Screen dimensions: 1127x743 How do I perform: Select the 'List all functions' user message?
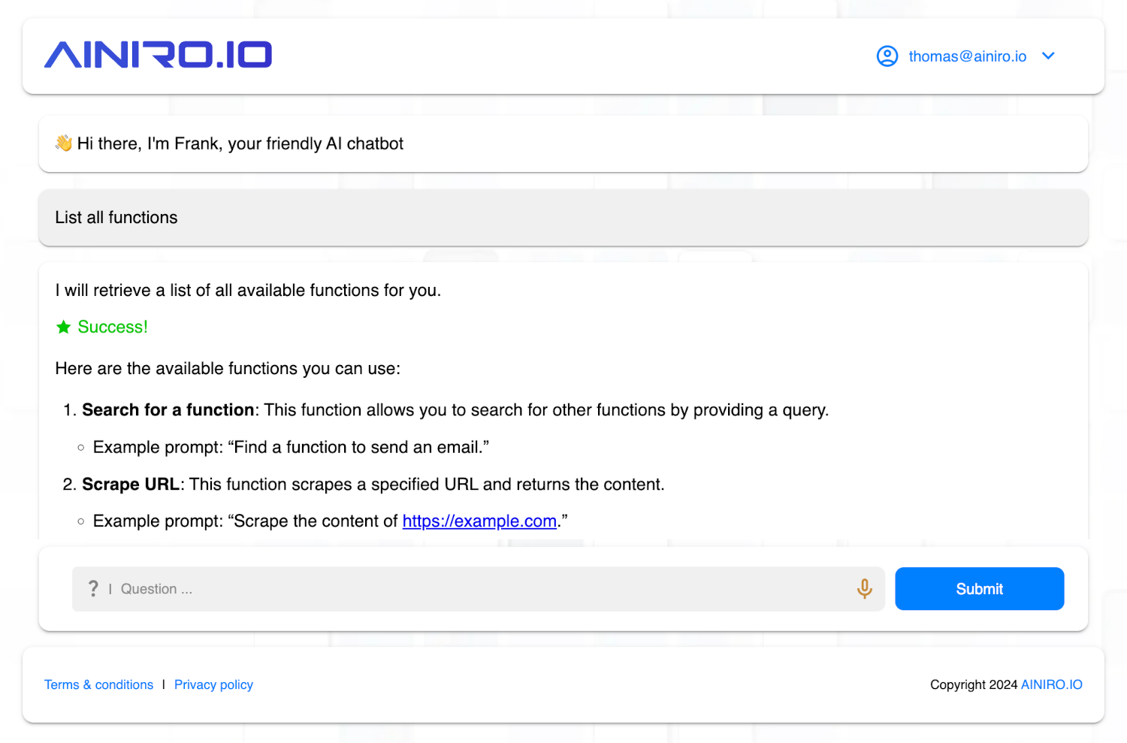tap(116, 218)
